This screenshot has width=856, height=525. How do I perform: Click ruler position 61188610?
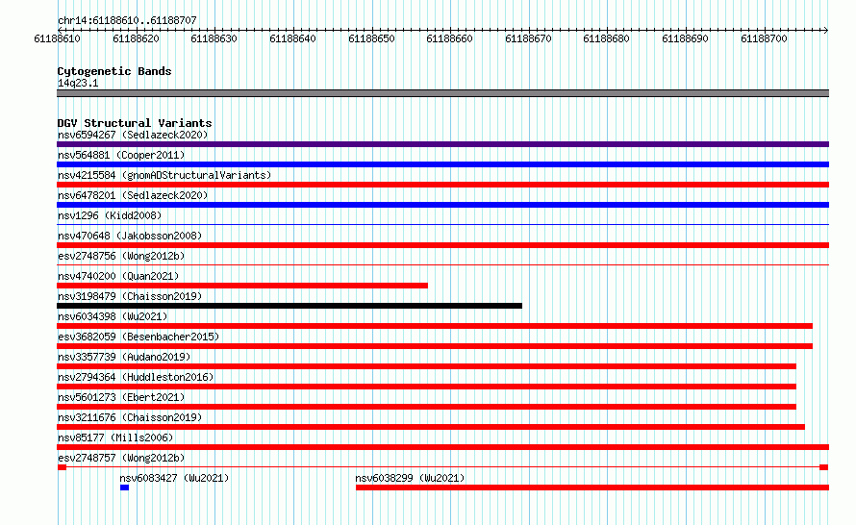(57, 38)
